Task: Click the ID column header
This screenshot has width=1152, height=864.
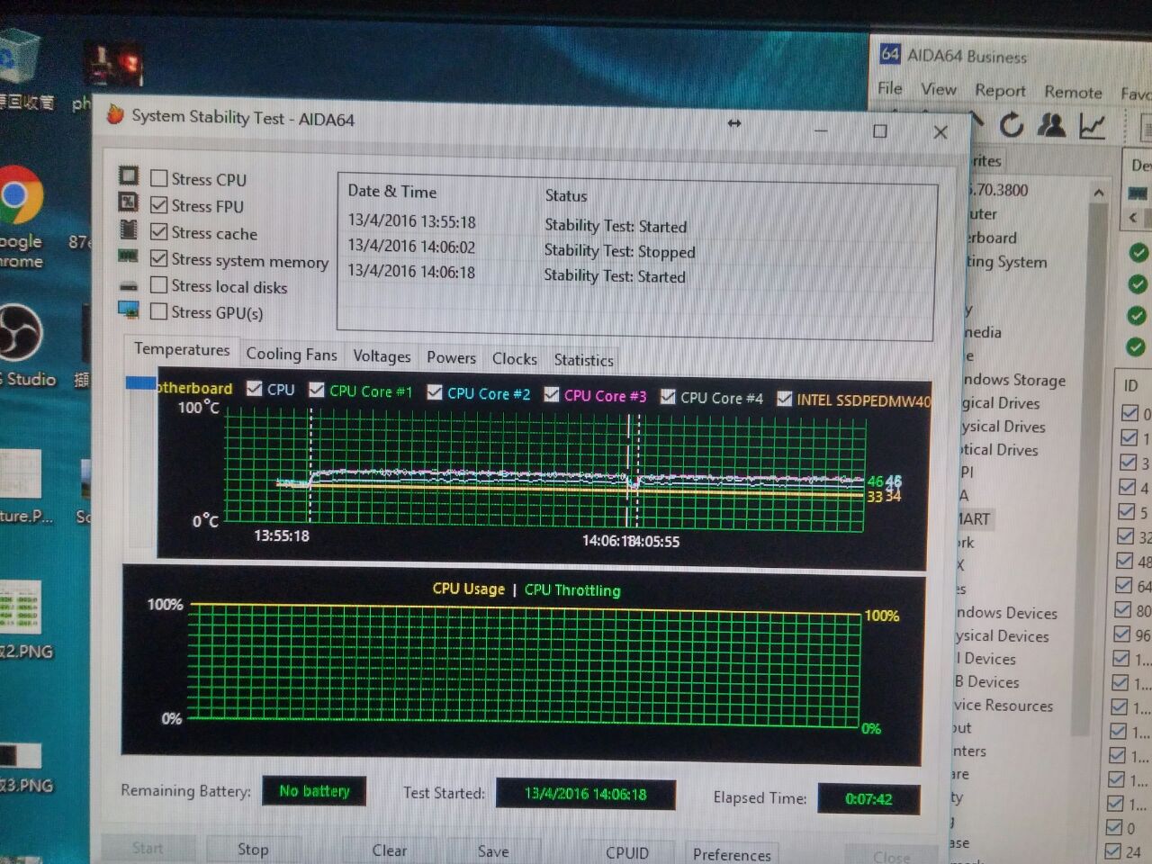Action: point(1132,385)
